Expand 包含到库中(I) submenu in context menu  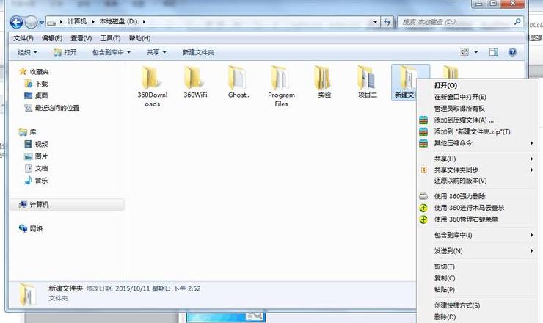478,235
